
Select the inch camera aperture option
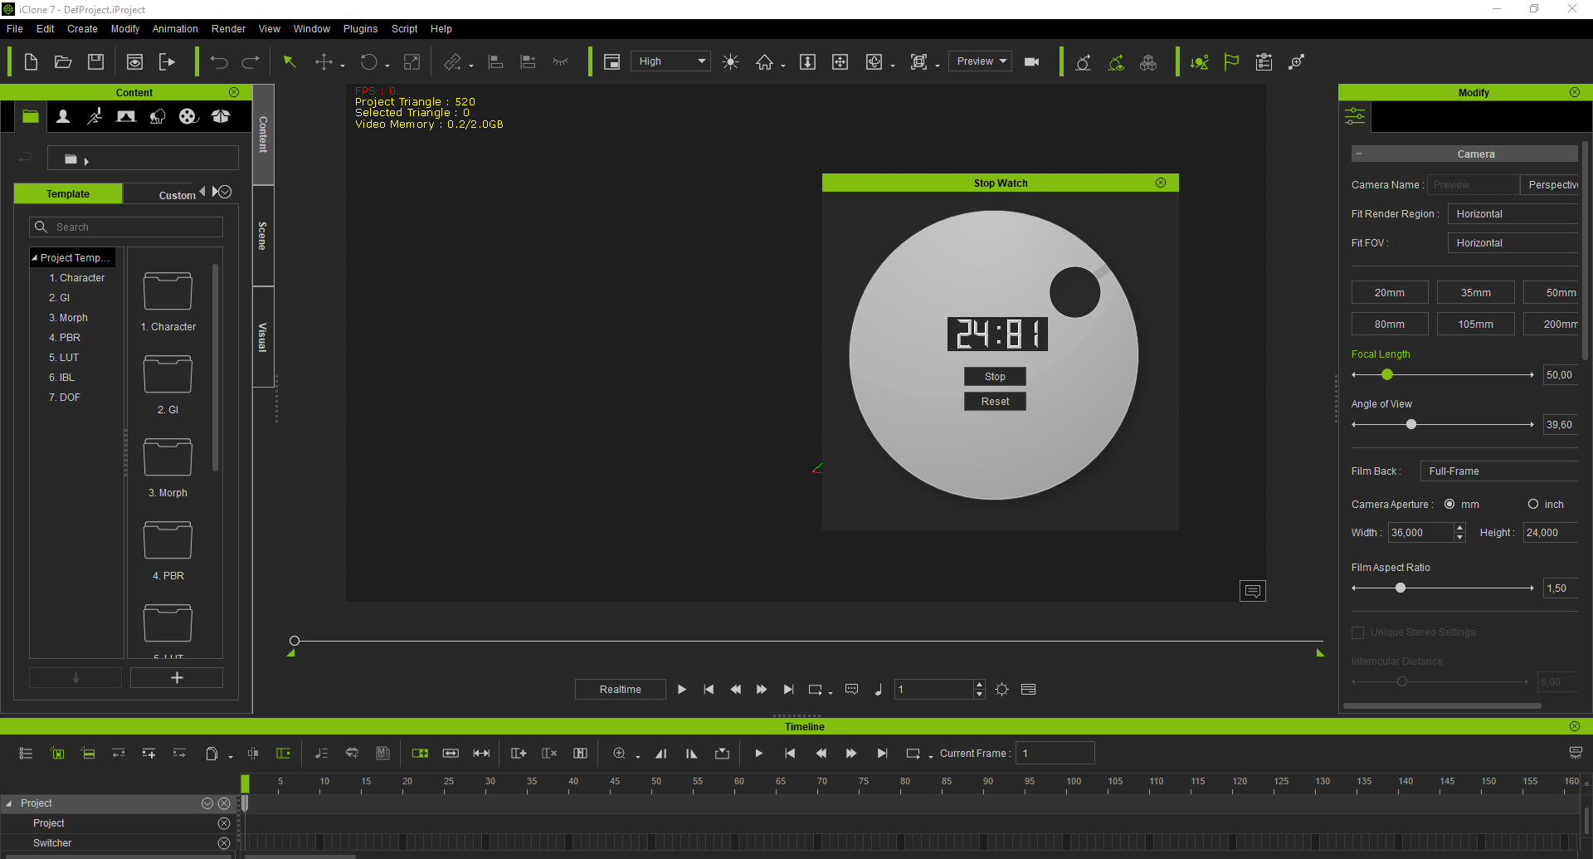pyautogui.click(x=1533, y=505)
